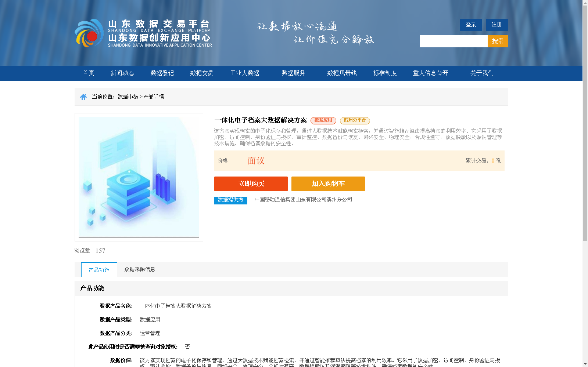Click the 注册 register button

497,25
